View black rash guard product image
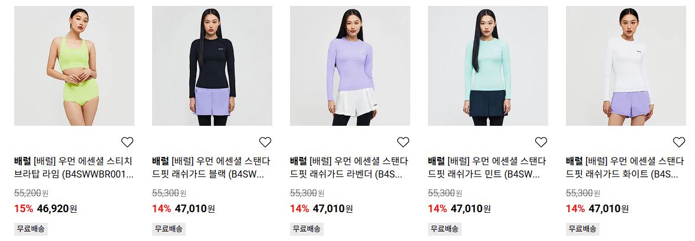Image resolution: width=695 pixels, height=241 pixels. click(x=212, y=66)
